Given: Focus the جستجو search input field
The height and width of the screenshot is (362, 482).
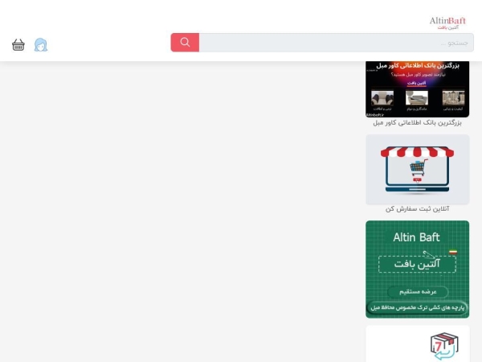Looking at the screenshot, I should pos(337,43).
